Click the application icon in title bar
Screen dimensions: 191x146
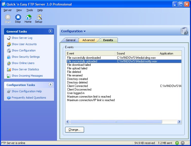[x=4, y=4]
